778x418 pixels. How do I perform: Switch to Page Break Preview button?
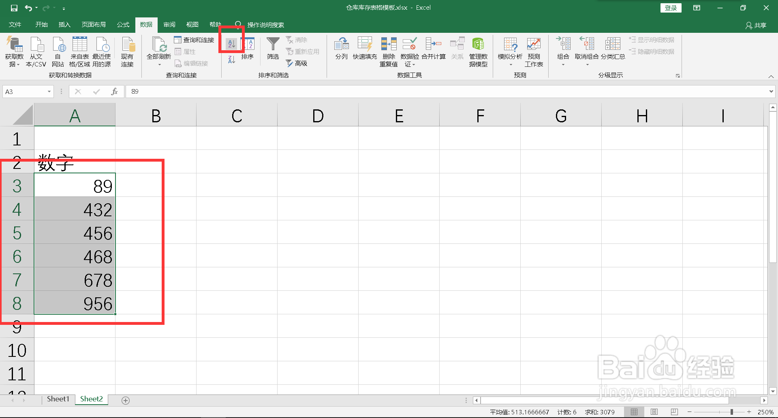[x=674, y=412]
